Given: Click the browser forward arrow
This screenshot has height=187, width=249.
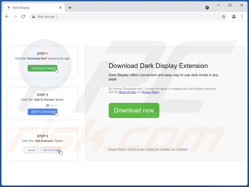Looking at the screenshot, I should (15, 16).
